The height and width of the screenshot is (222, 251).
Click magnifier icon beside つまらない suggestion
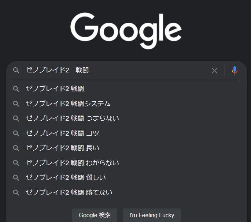click(16, 118)
